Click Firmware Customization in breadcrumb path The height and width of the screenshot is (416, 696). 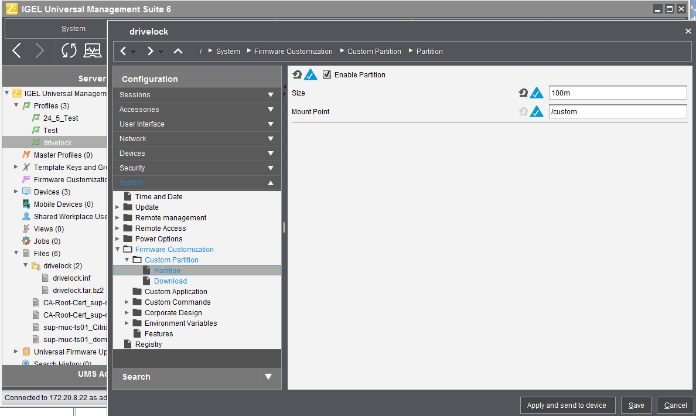pos(293,52)
